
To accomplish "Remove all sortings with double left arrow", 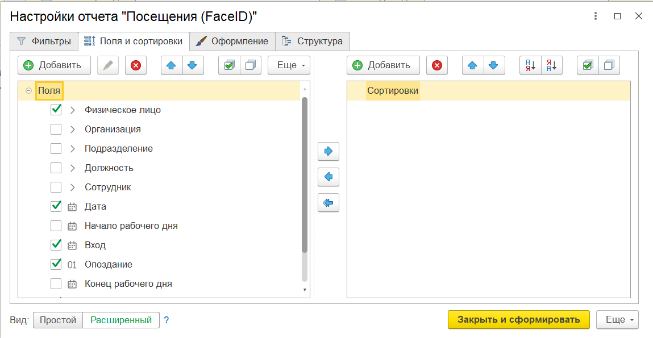I will pos(328,202).
